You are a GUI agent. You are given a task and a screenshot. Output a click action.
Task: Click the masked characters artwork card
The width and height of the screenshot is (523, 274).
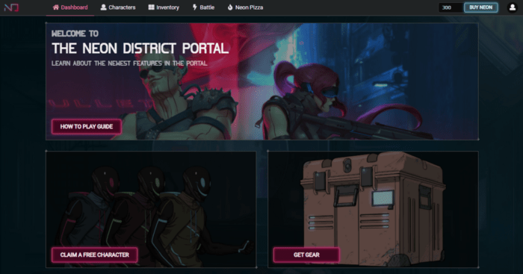tap(151, 209)
